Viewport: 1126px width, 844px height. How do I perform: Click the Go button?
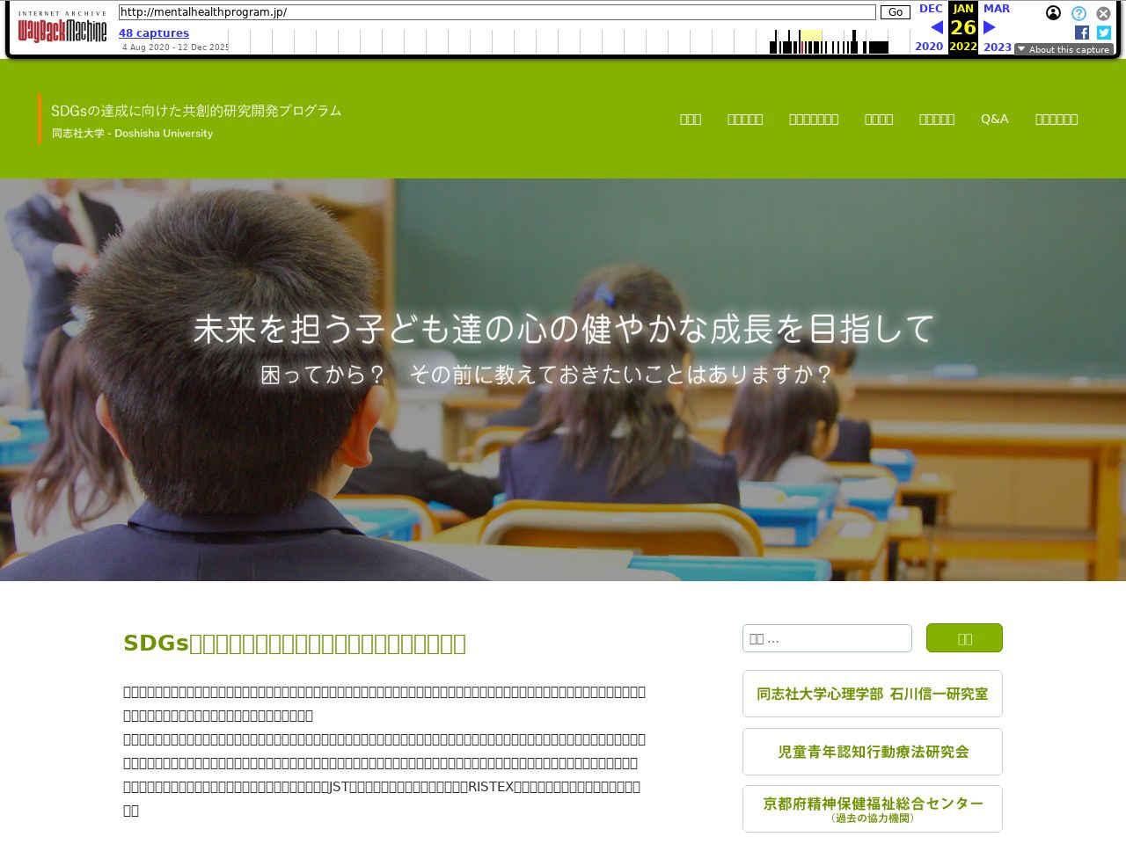coord(896,12)
